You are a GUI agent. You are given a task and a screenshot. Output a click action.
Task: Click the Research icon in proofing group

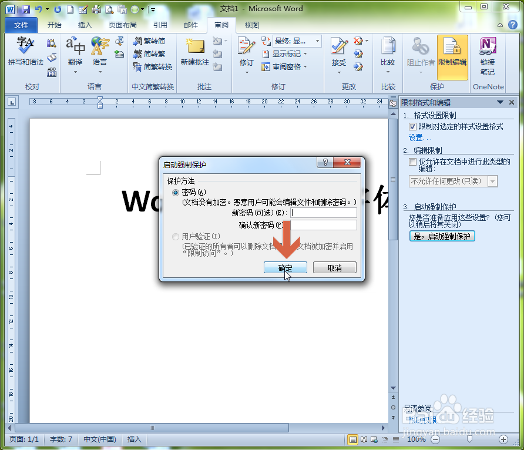click(x=51, y=43)
